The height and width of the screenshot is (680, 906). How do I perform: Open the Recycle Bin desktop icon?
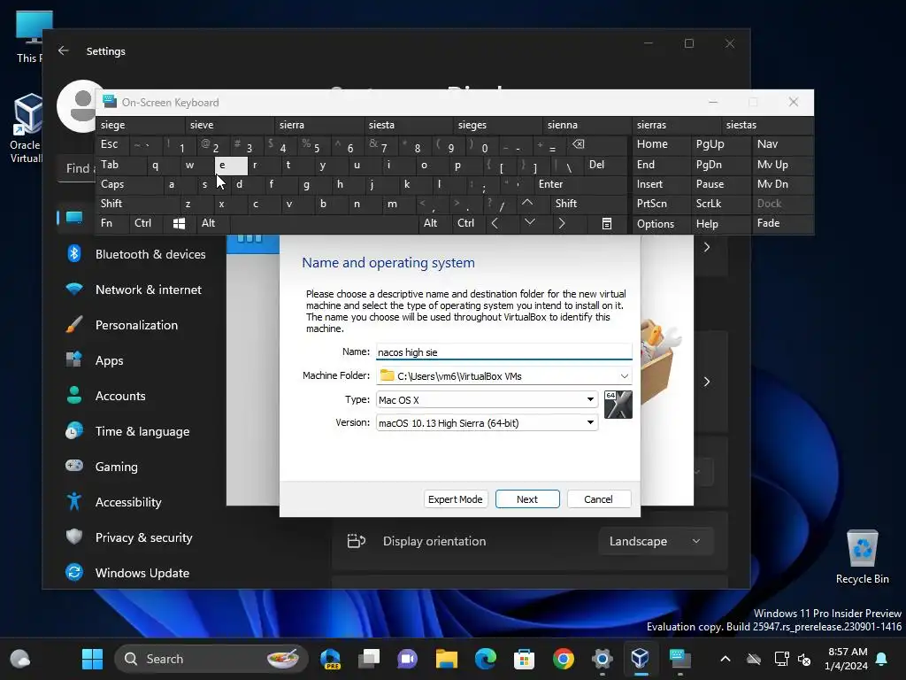(862, 557)
